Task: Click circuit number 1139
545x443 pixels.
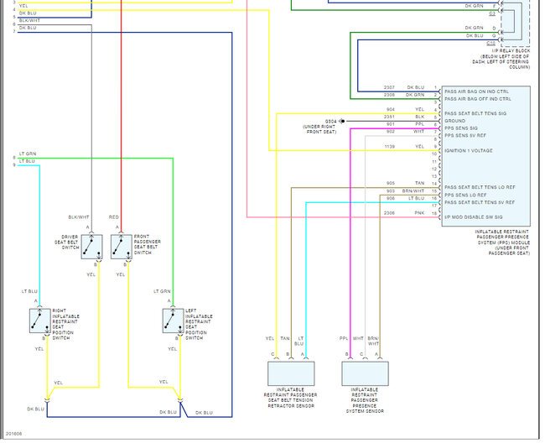Action: tap(390, 146)
